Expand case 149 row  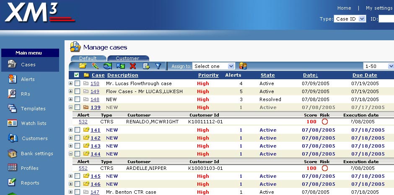tap(70, 91)
